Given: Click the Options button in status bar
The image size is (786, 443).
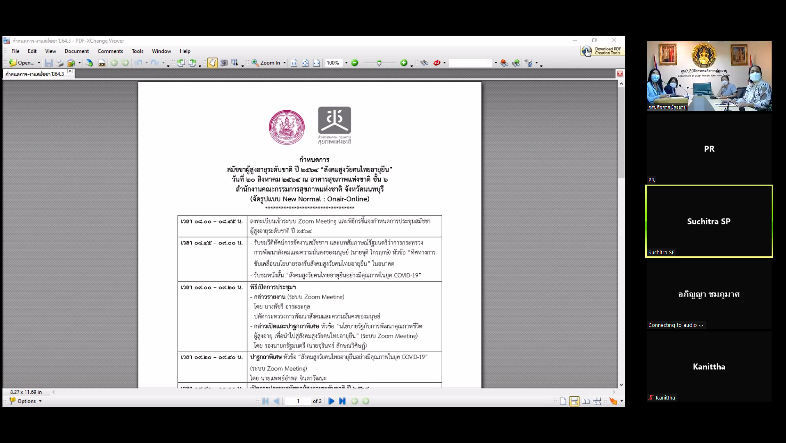Looking at the screenshot, I should (x=26, y=401).
